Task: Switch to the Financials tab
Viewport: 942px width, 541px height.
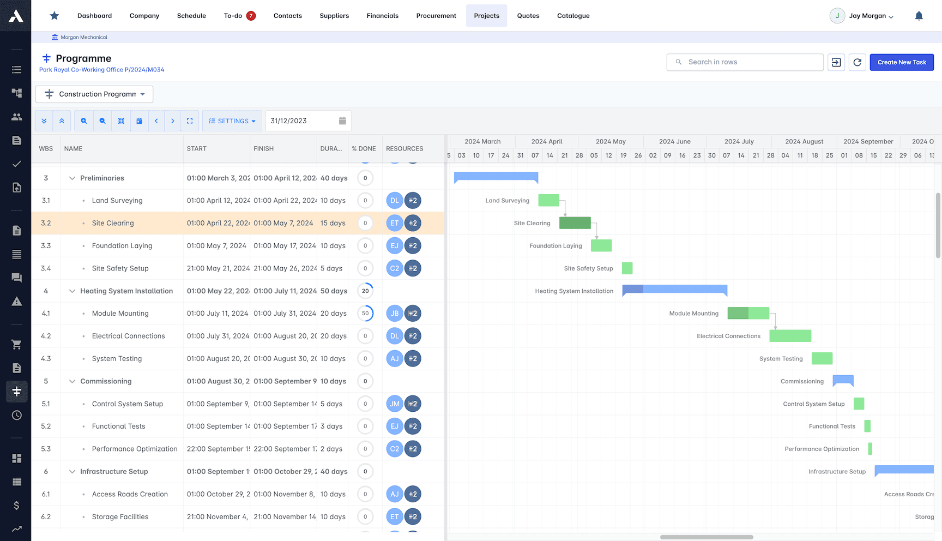Action: click(x=382, y=15)
